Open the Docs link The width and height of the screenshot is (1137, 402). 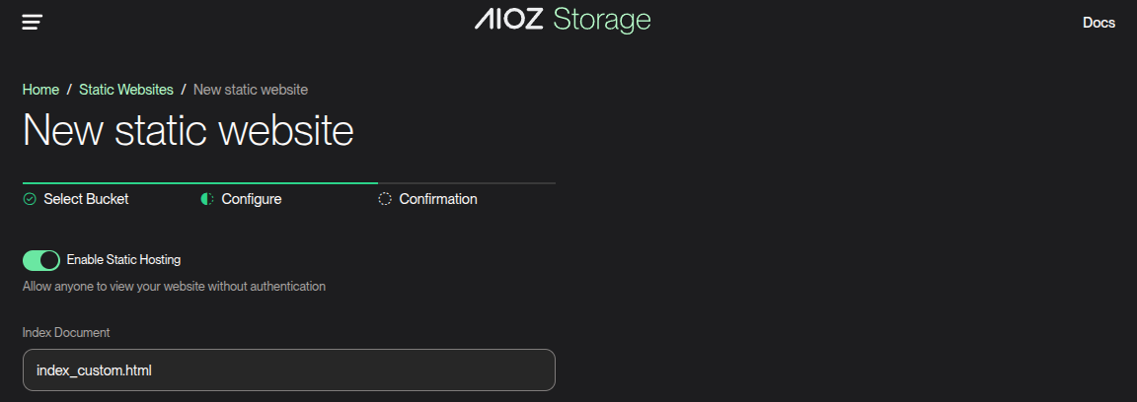[x=1099, y=23]
